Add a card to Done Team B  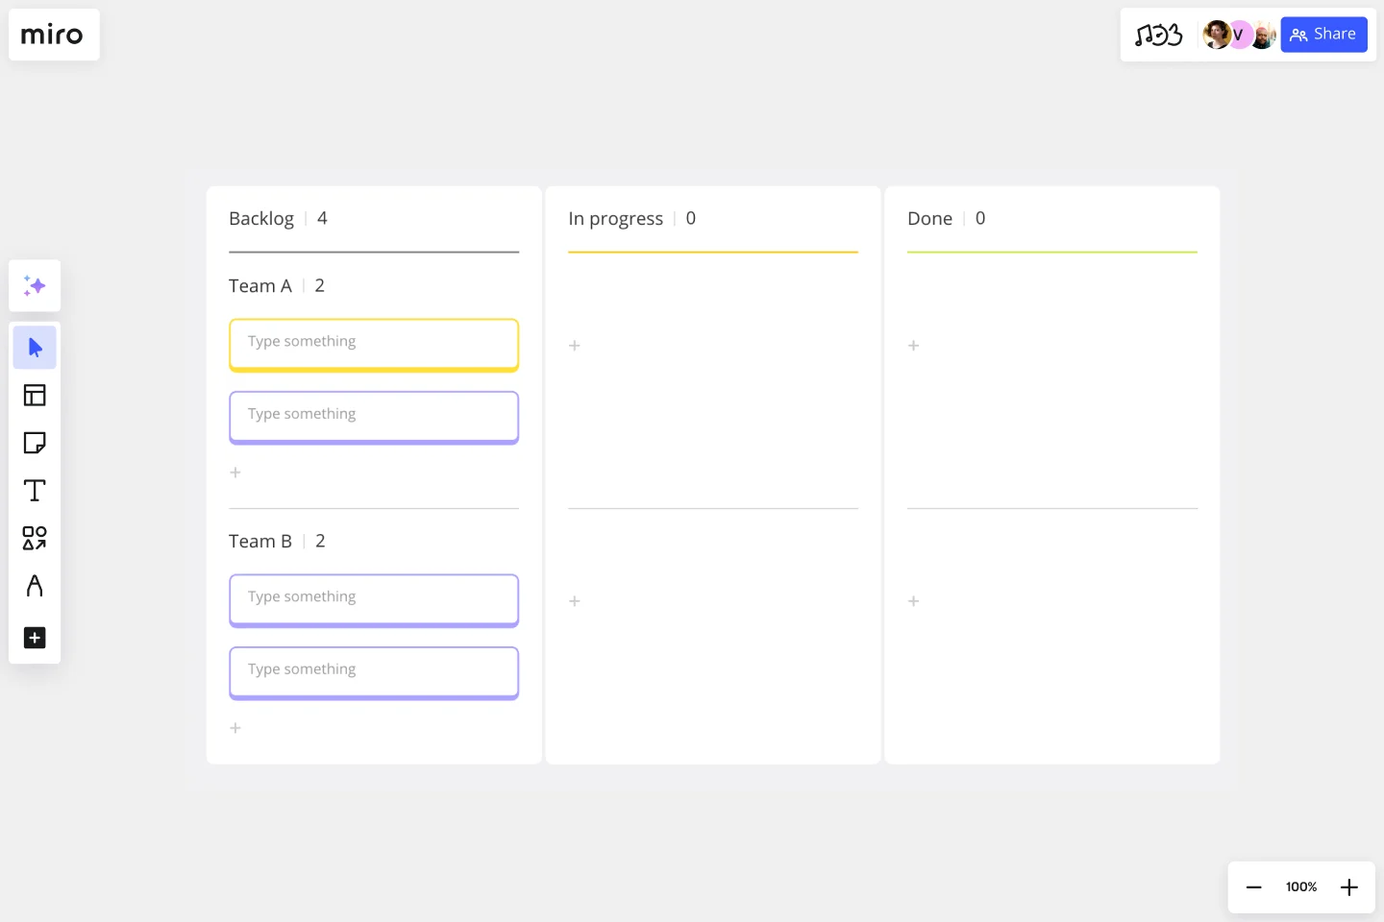coord(914,601)
